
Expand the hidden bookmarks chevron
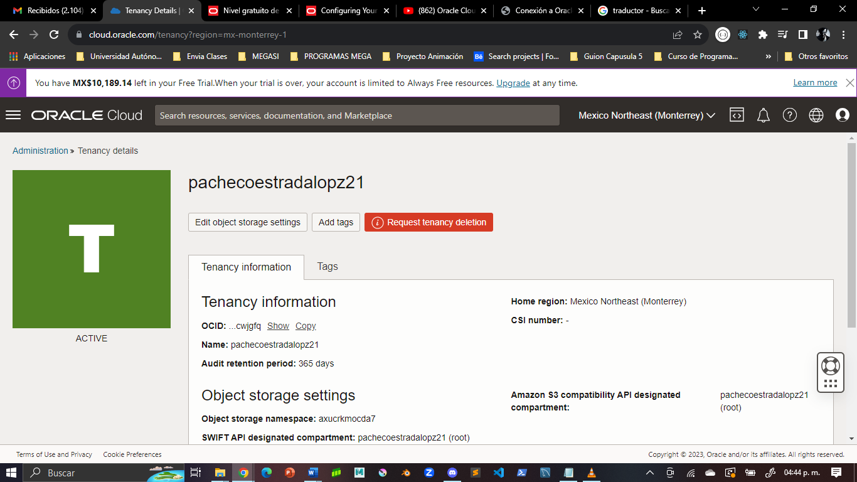[x=768, y=56]
